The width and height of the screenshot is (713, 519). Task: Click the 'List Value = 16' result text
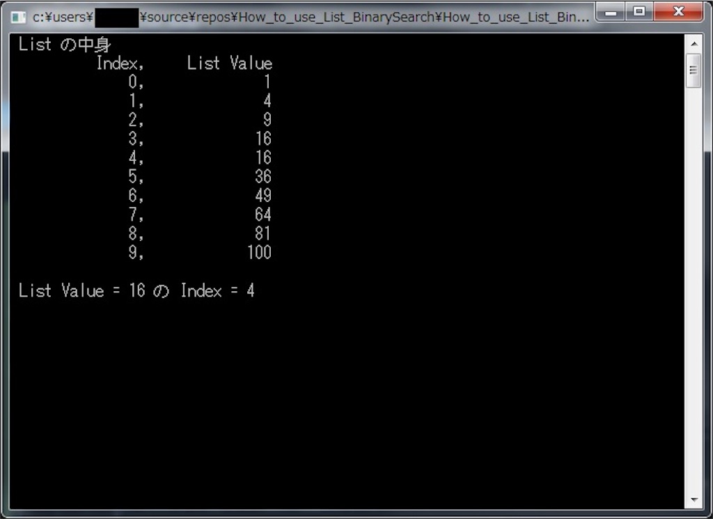(82, 291)
